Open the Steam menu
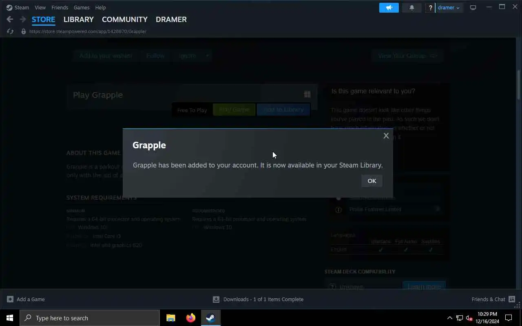Image resolution: width=522 pixels, height=326 pixels. pyautogui.click(x=22, y=7)
